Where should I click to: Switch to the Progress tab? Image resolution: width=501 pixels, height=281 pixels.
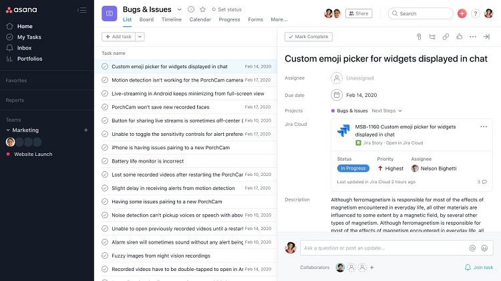229,19
